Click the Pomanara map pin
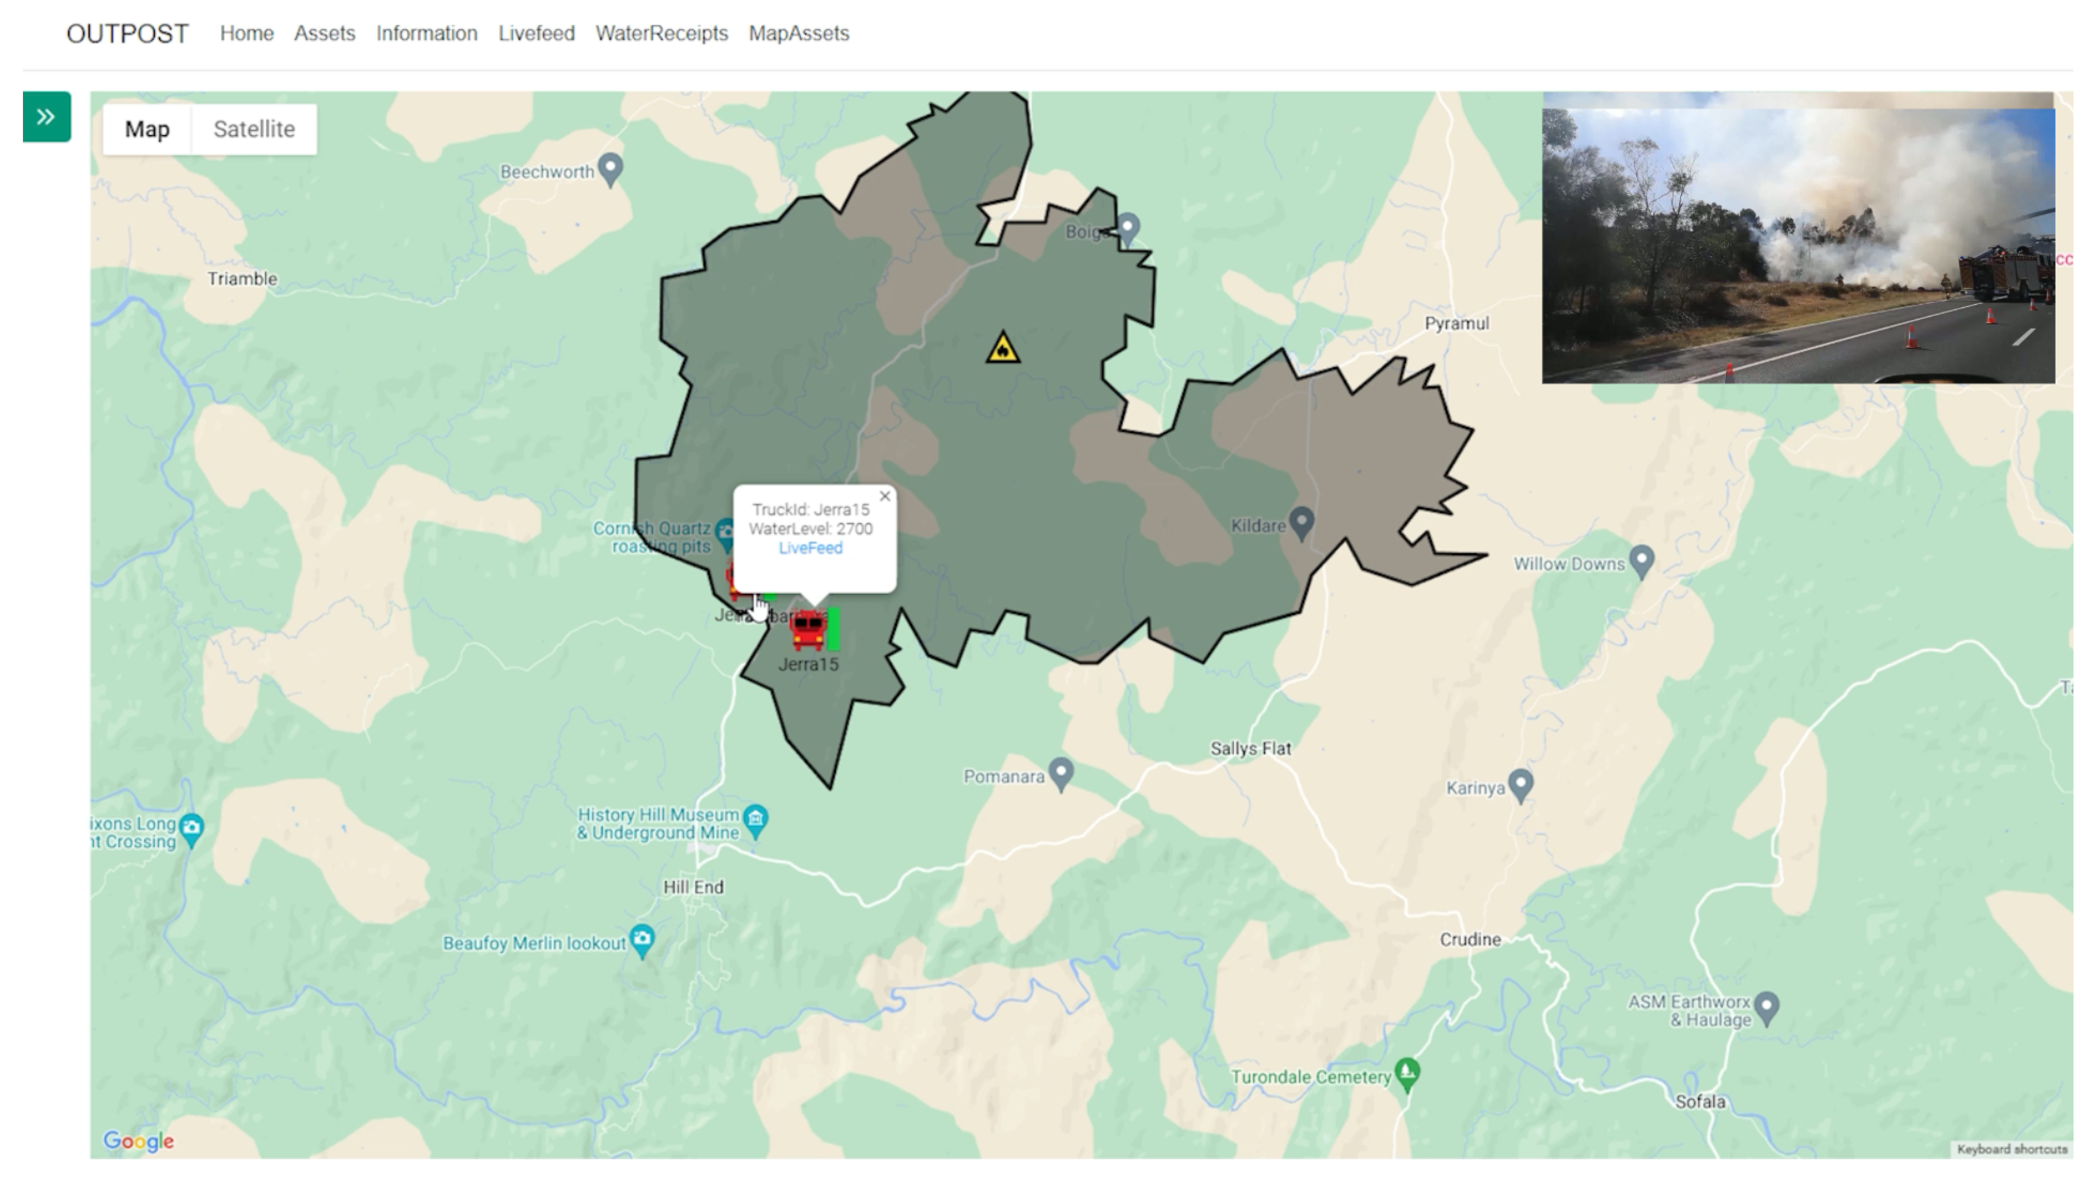 tap(1060, 773)
